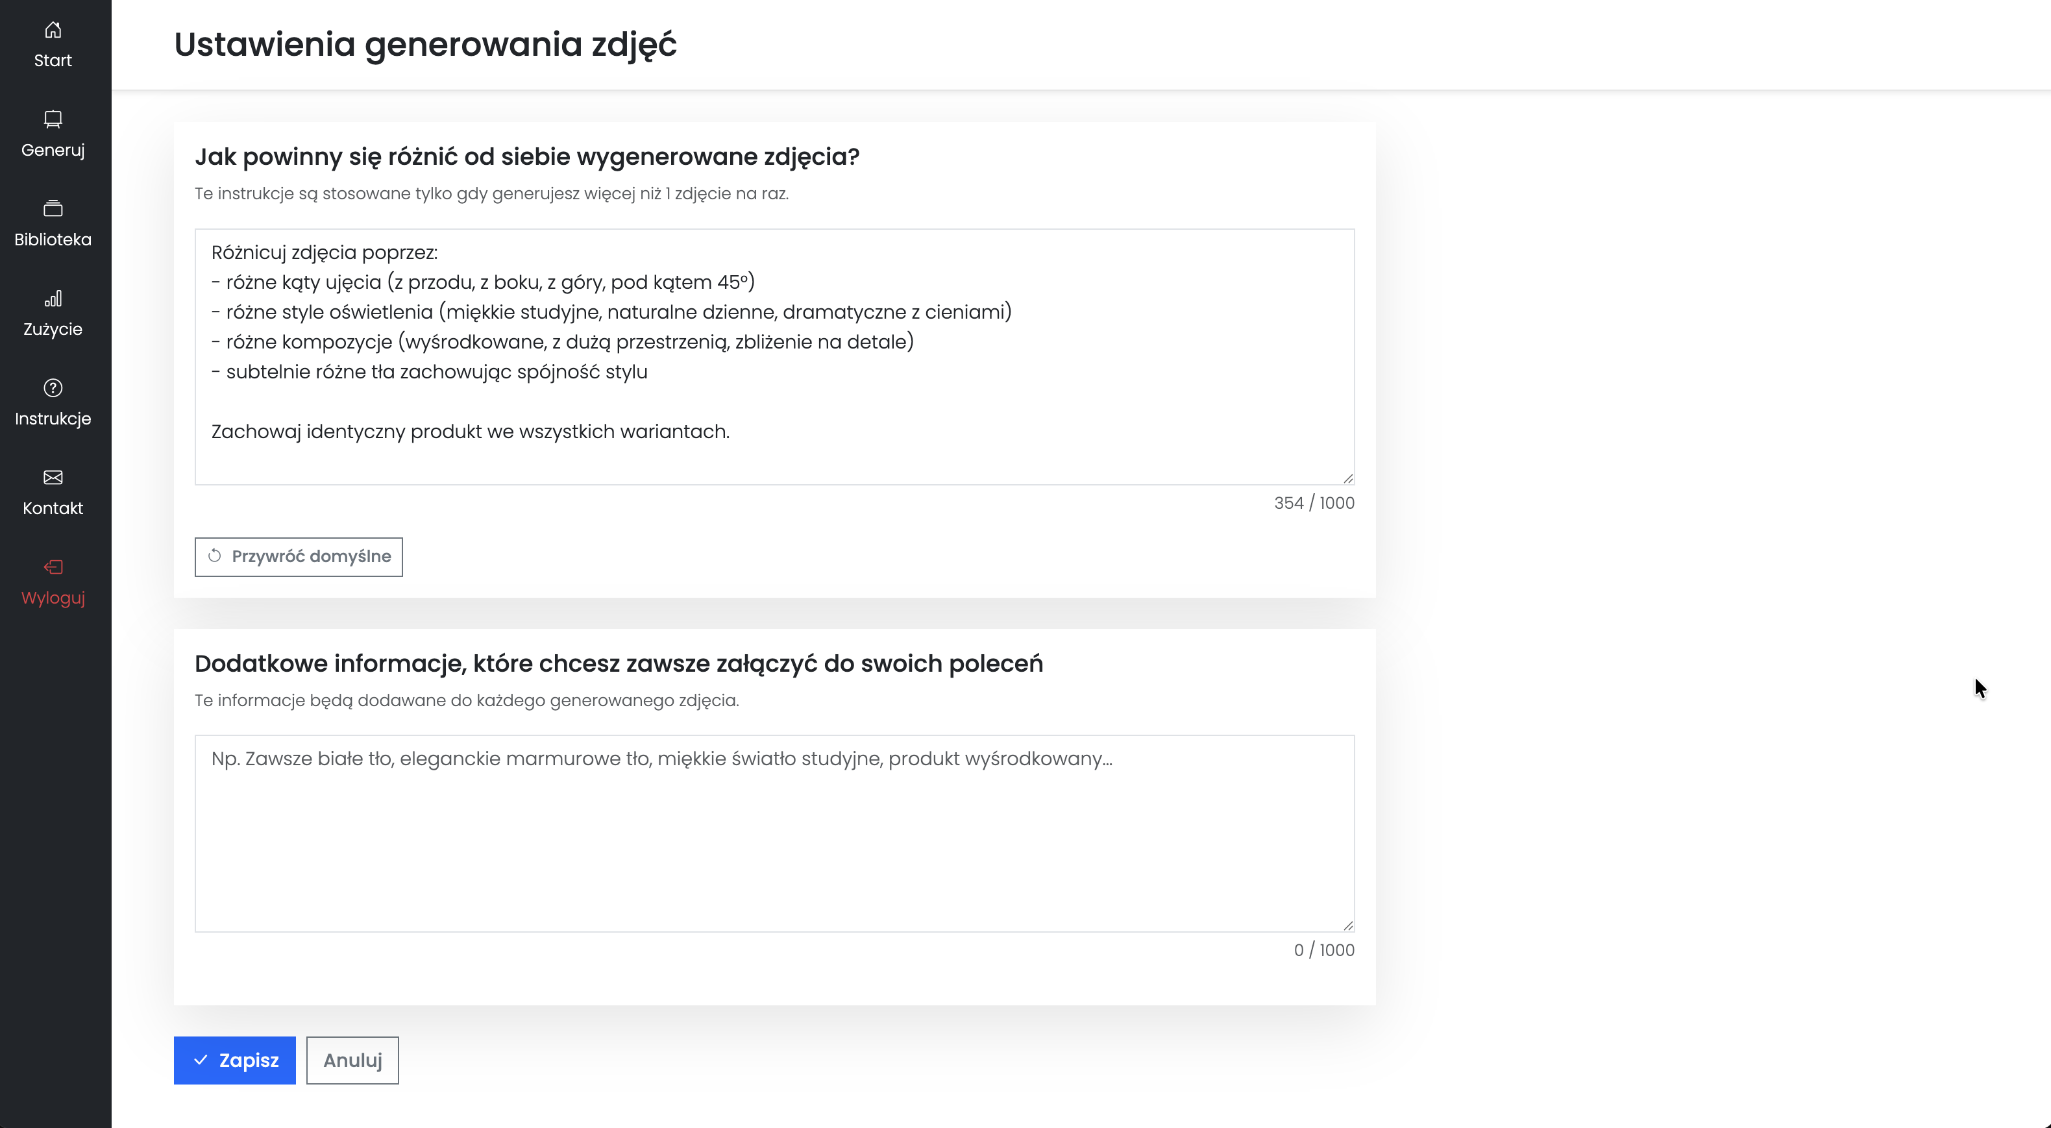Click inside the variation instructions textarea
This screenshot has height=1128, width=2051.
pyautogui.click(x=772, y=358)
